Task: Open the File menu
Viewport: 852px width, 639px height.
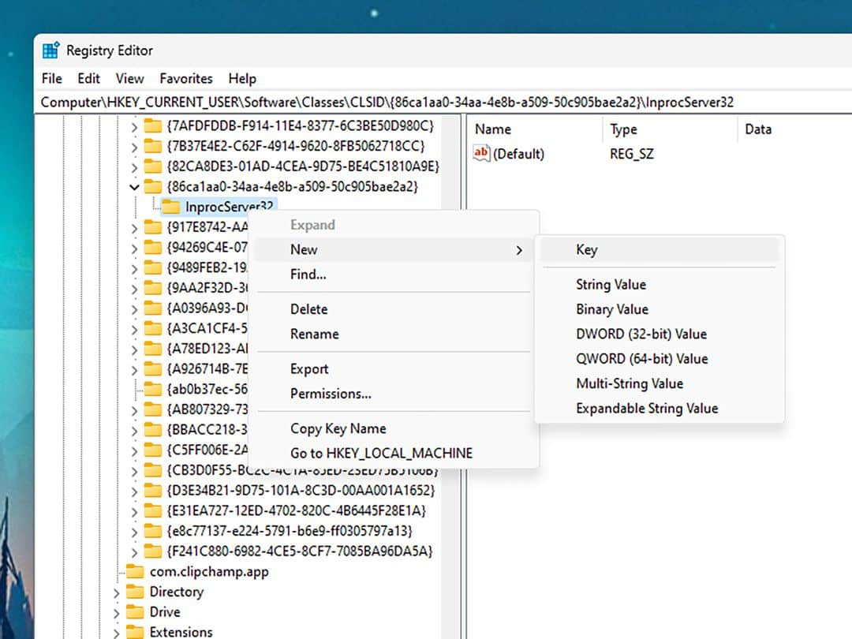Action: [51, 79]
